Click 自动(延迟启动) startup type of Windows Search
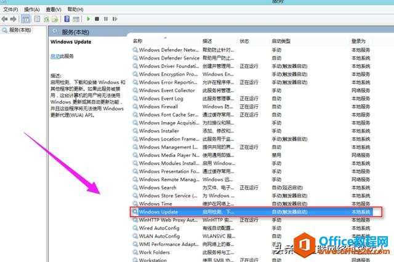 (x=287, y=187)
